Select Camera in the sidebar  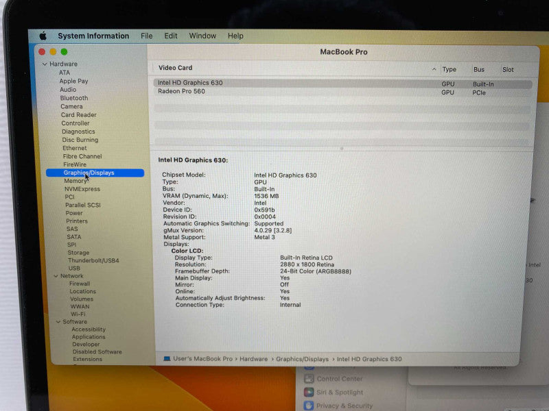(71, 107)
